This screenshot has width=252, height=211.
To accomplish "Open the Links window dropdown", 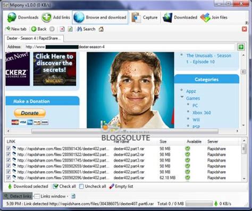I will tap(68, 196).
